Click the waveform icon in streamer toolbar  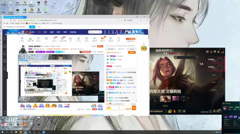pos(22,39)
